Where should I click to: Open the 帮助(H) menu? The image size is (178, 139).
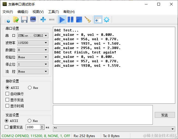click(69, 12)
